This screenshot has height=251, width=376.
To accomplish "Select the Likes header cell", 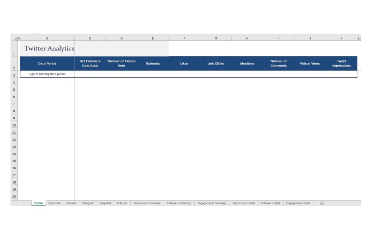I will [x=184, y=63].
